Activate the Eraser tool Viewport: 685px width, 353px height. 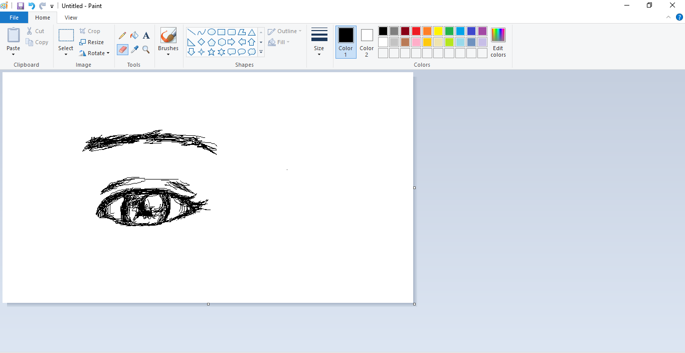pyautogui.click(x=122, y=50)
